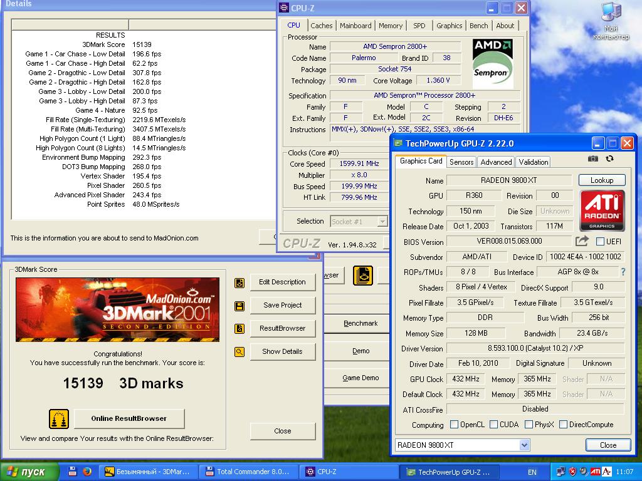Click the 3DMark Score value 15139 in Details
The width and height of the screenshot is (642, 481).
pos(142,44)
